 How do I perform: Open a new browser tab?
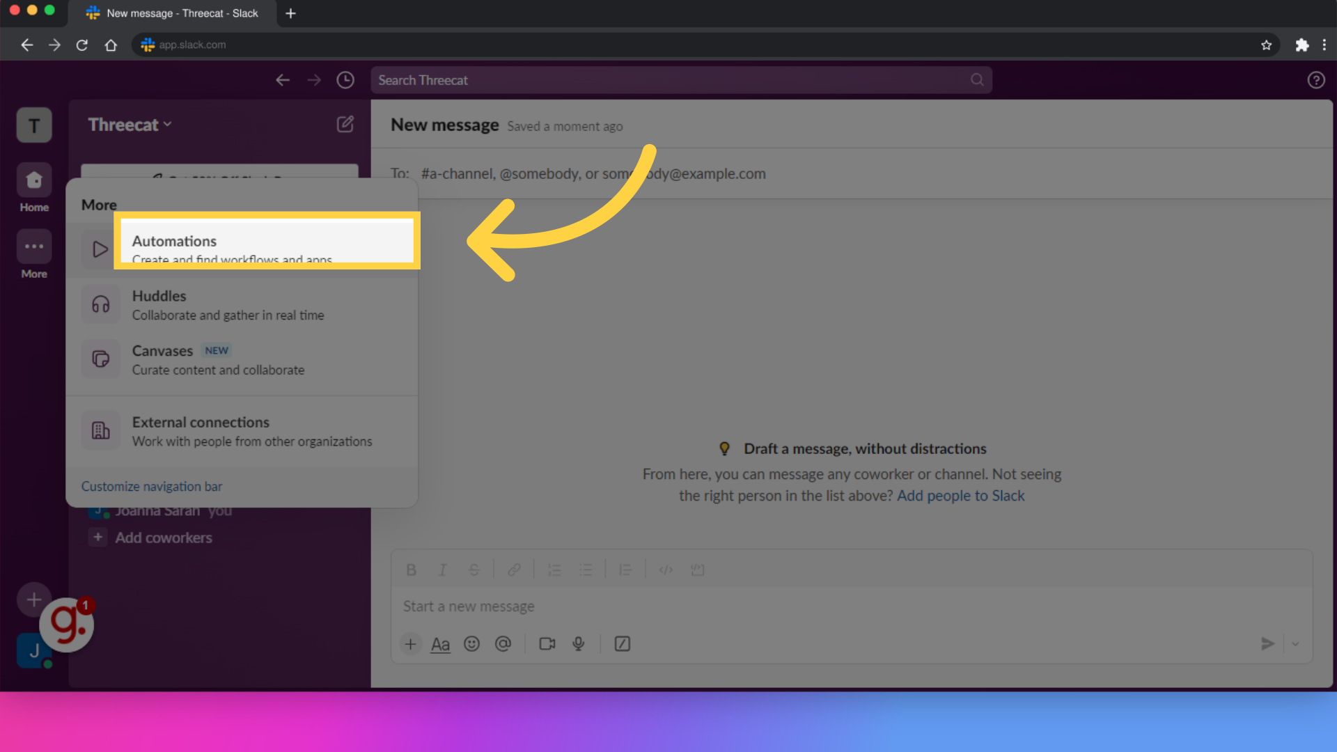coord(291,13)
